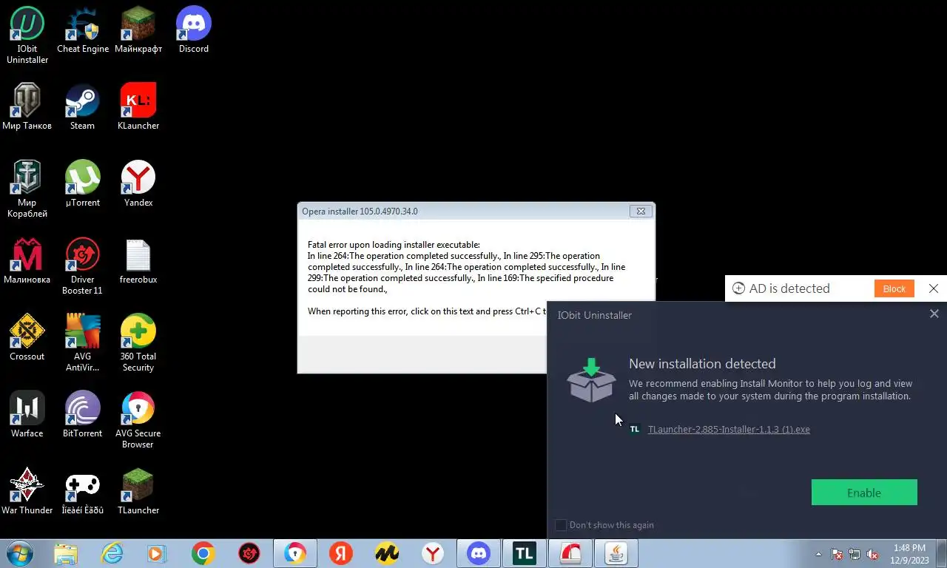The image size is (947, 568).
Task: Open the Windows Start menu
Action: pyautogui.click(x=20, y=553)
